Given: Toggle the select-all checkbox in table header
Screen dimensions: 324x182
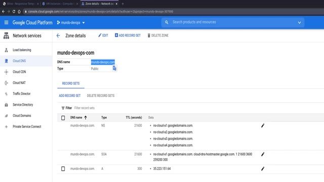Looking at the screenshot, I should [x=63, y=118].
